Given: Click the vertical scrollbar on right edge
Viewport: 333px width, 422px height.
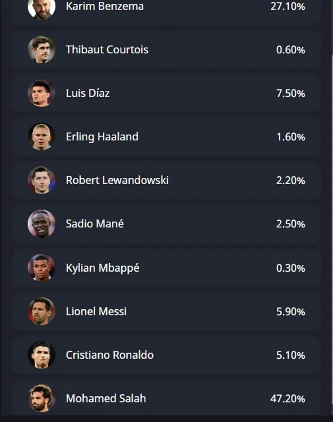Looking at the screenshot, I should click(x=332, y=234).
